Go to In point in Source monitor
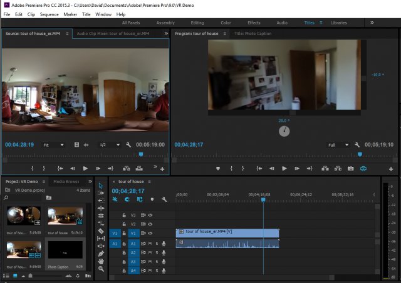This screenshot has width=401, height=283. pyautogui.click(x=60, y=169)
